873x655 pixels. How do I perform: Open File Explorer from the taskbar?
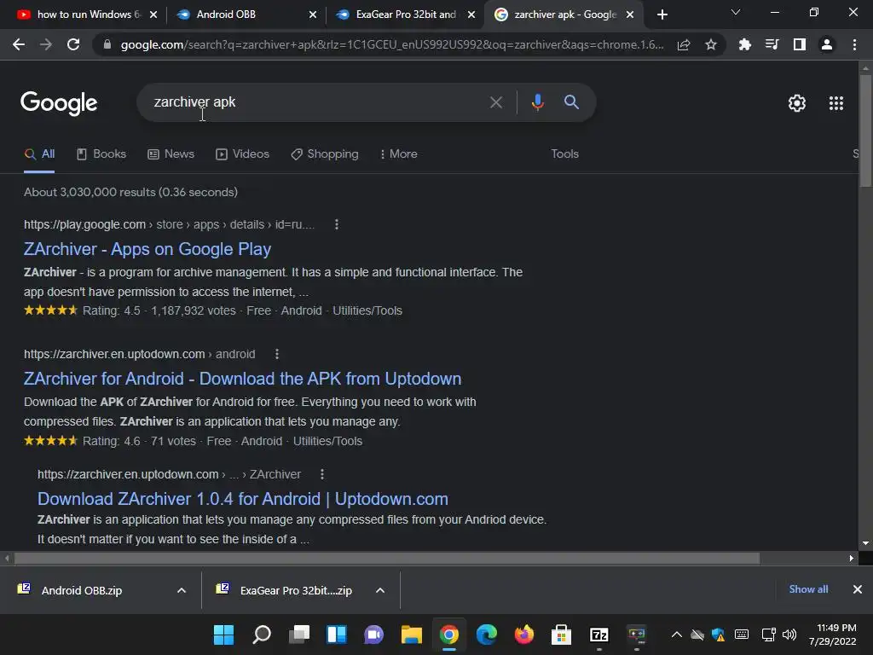pyautogui.click(x=412, y=635)
